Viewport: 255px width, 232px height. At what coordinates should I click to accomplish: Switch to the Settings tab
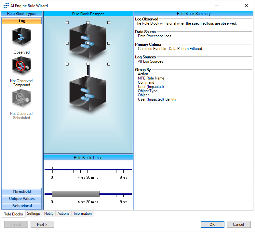(34, 214)
